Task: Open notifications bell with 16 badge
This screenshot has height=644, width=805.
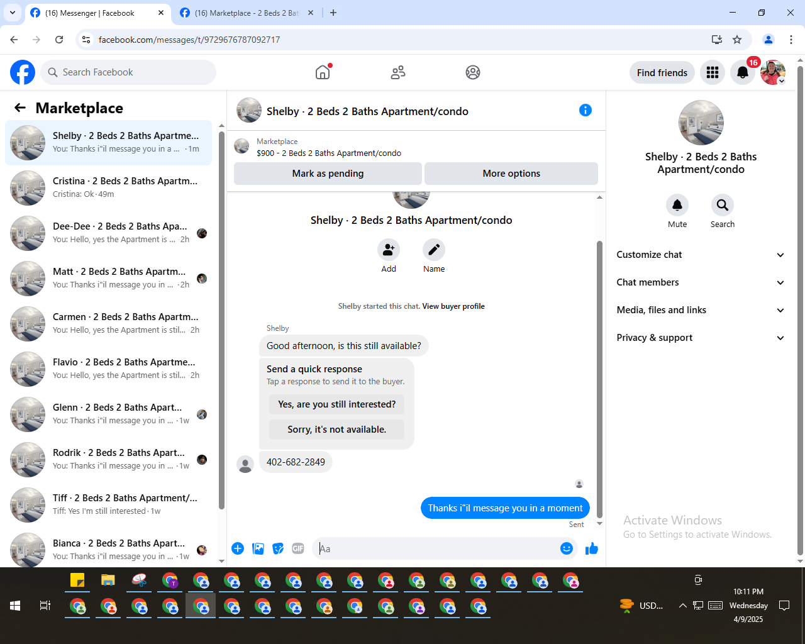Action: click(x=743, y=72)
